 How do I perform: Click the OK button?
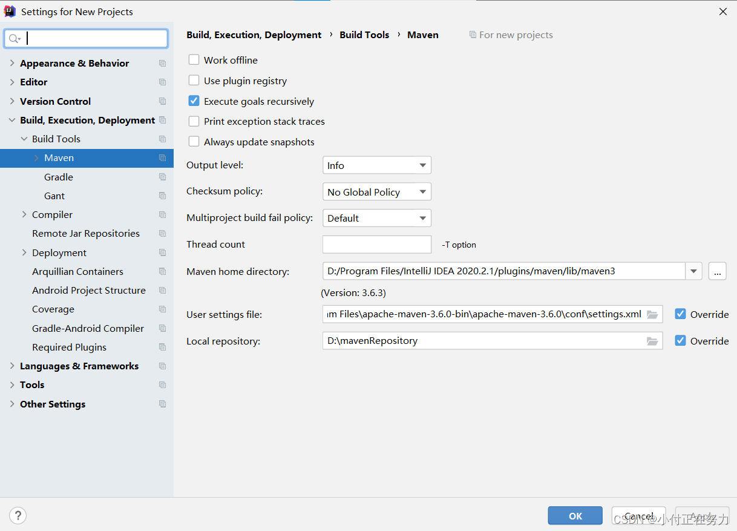pyautogui.click(x=575, y=516)
